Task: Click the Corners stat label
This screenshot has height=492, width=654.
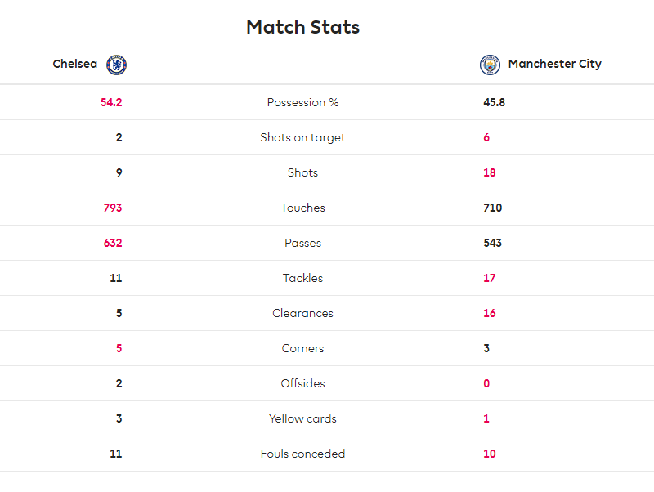Action: (x=302, y=348)
